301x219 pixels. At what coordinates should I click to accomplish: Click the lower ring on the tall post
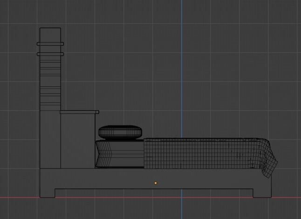50,54
